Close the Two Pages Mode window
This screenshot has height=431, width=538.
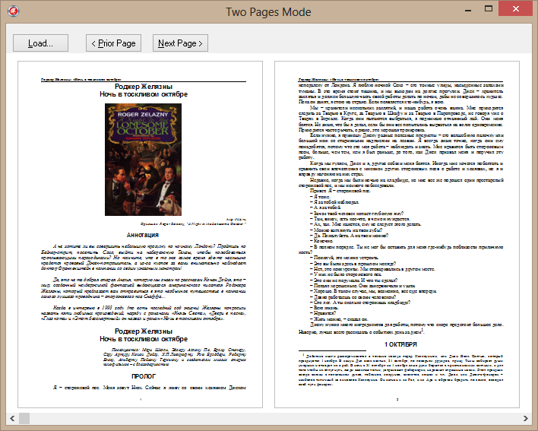click(x=515, y=9)
